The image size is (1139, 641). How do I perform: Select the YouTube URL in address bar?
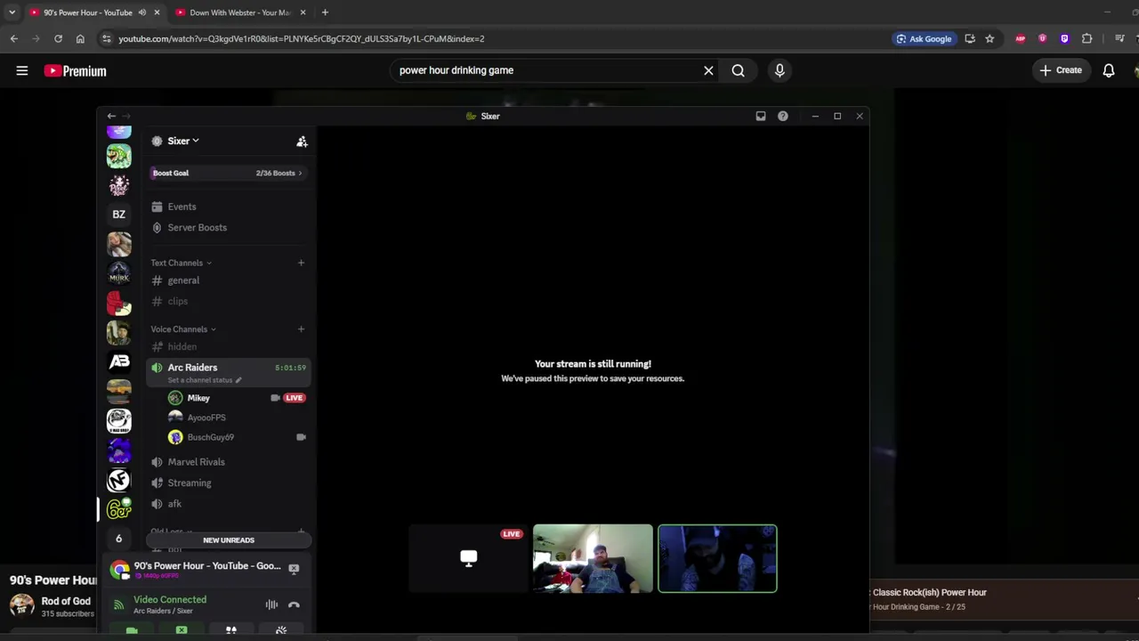[301, 39]
